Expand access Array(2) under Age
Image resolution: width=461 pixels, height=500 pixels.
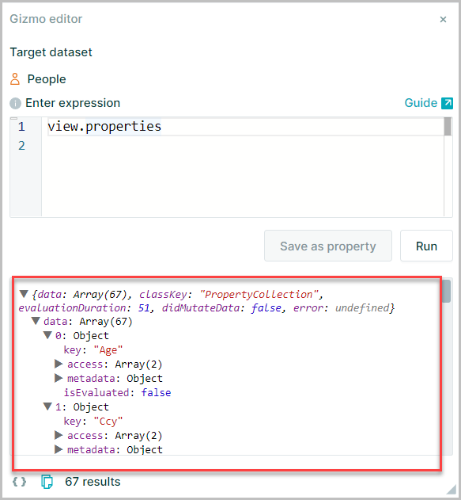coord(59,364)
